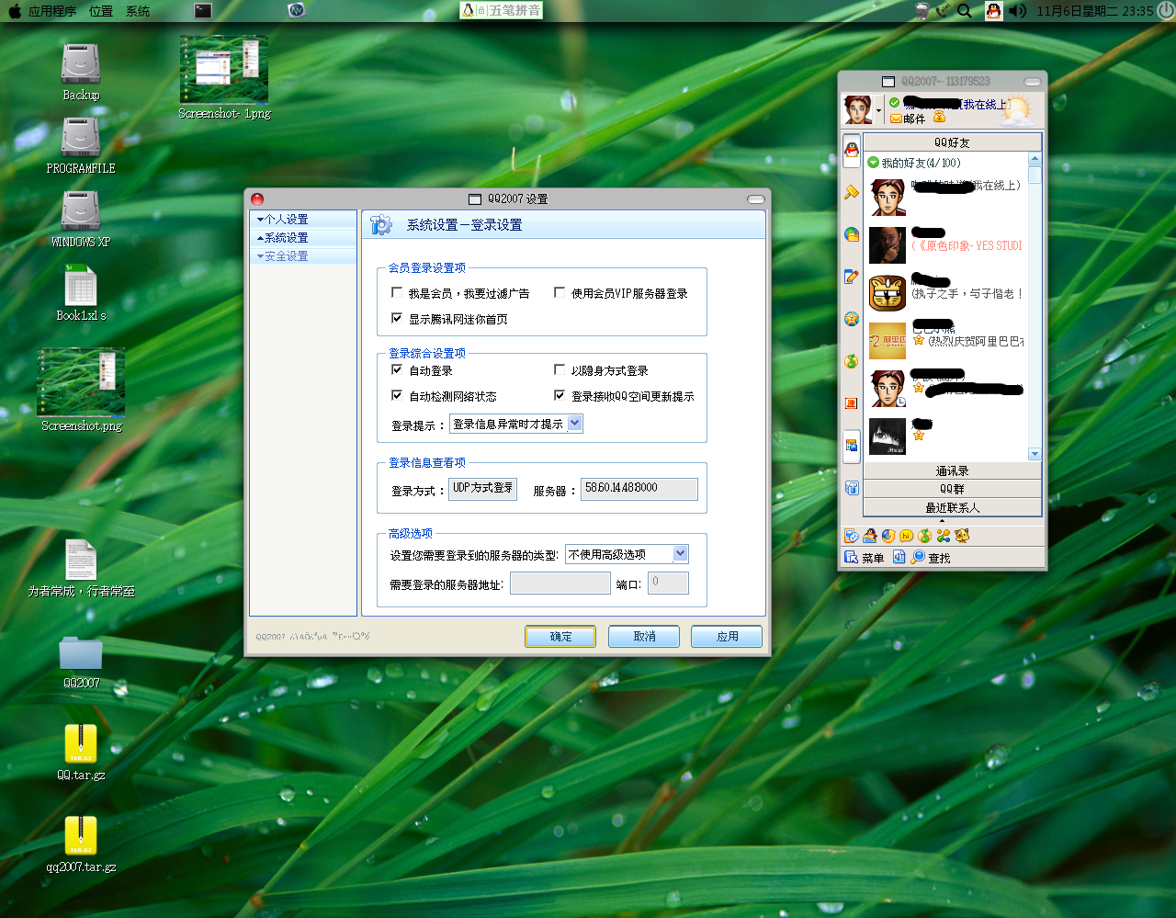Screen dimensions: 1176x918
Task: Click the magnifier search icon in top panel
Action: click(x=964, y=11)
